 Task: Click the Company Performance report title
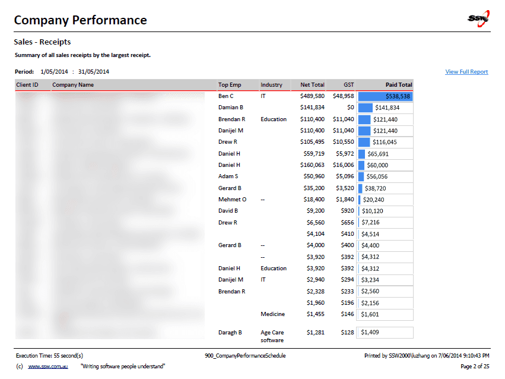tap(80, 20)
